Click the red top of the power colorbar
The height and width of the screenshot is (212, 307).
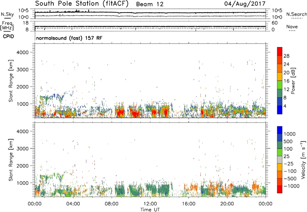pos(280,51)
